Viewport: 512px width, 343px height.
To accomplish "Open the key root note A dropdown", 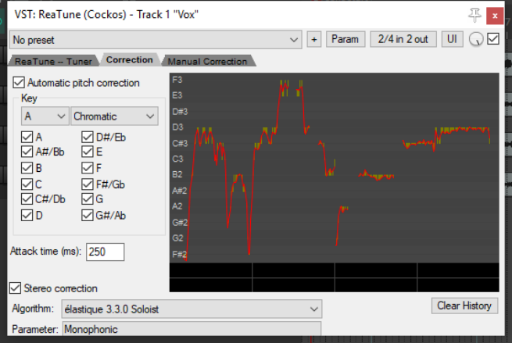I will 45,116.
